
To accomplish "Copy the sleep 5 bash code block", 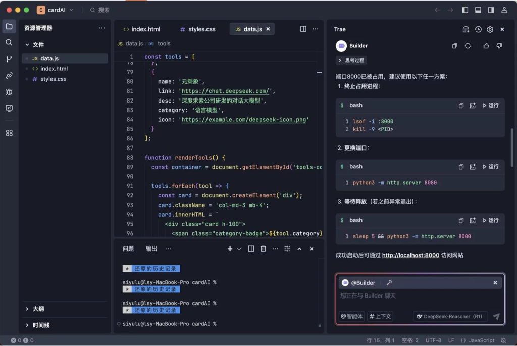I will [461, 220].
